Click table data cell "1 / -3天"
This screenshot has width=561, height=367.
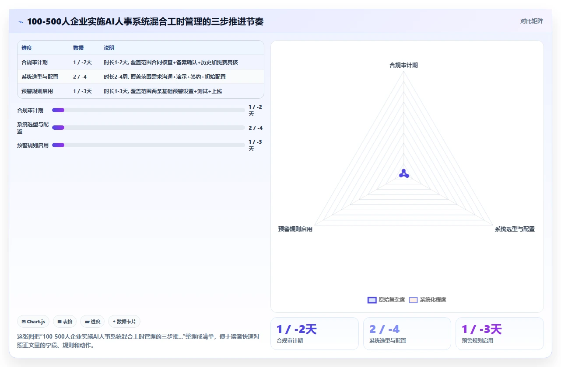82,91
